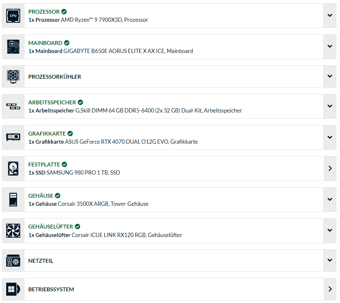Screen dimensions: 340x303
Task: Select the G.Skill DIMM 64 GB DDR5-6400 entry
Action: (x=135, y=111)
